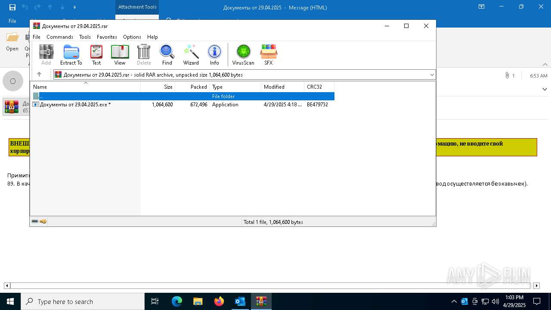551x310 pixels.
Task: Click the Outlook previous item up arrow
Action: pyautogui.click(x=50, y=7)
